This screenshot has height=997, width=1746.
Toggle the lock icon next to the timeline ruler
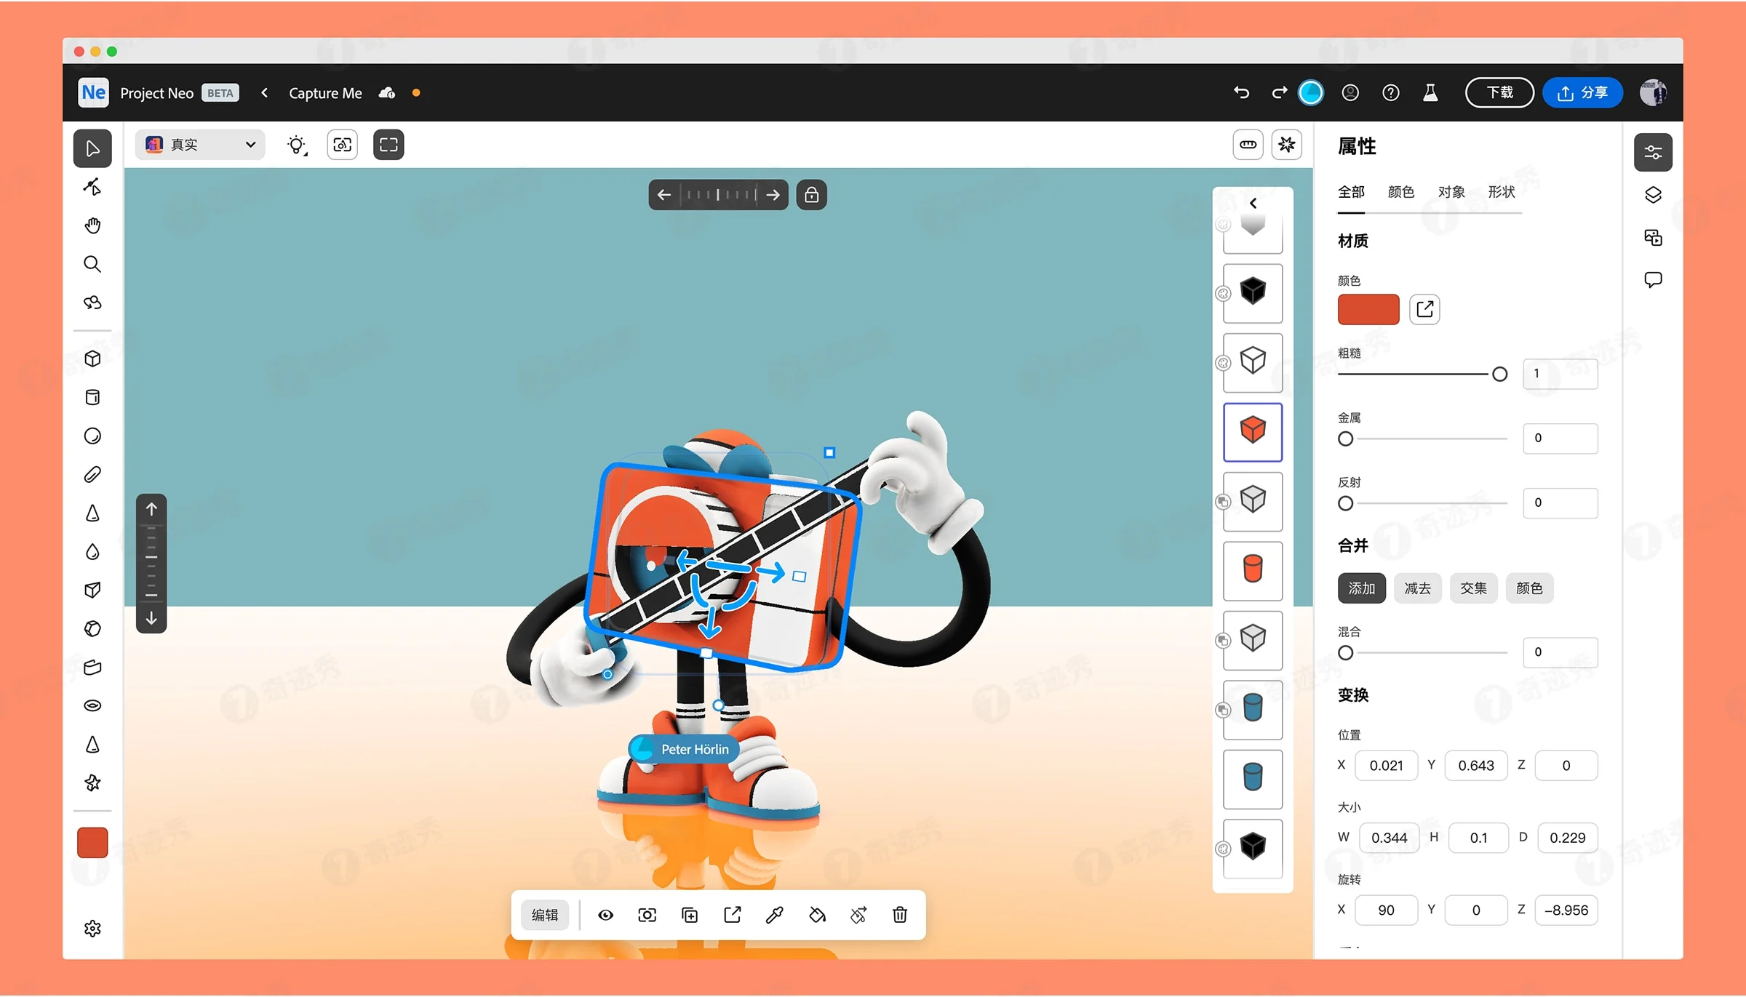point(811,194)
